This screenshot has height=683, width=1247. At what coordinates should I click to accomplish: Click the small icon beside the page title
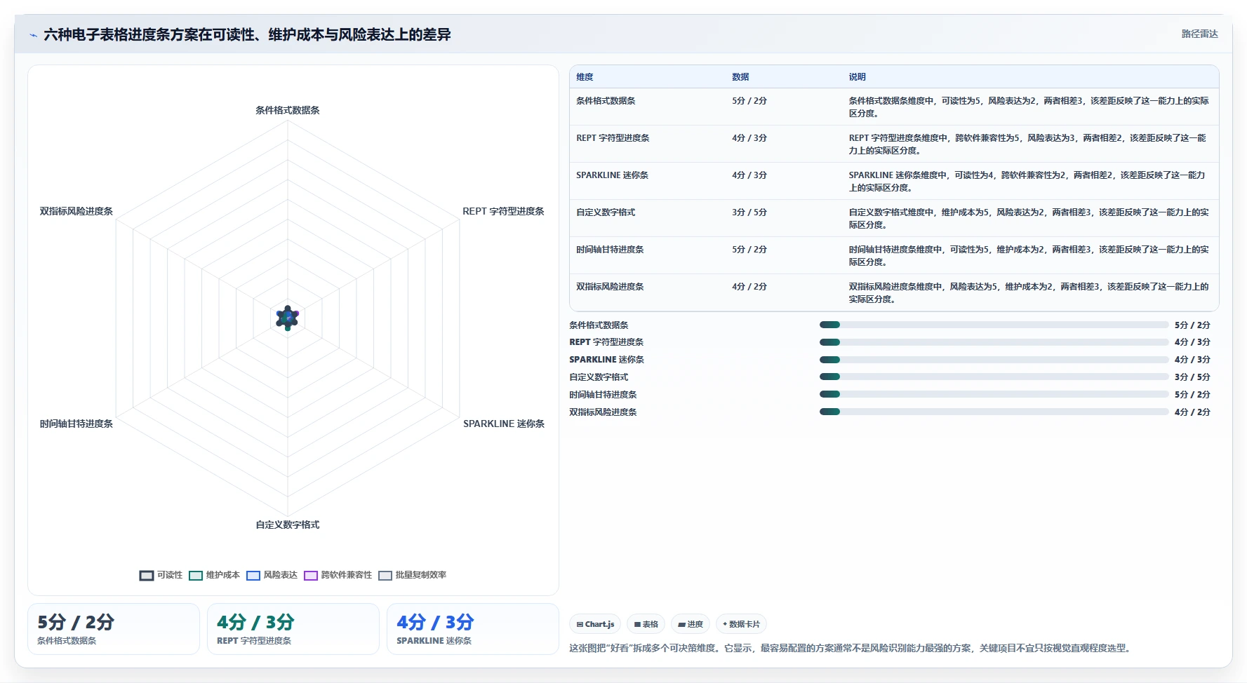[x=33, y=35]
